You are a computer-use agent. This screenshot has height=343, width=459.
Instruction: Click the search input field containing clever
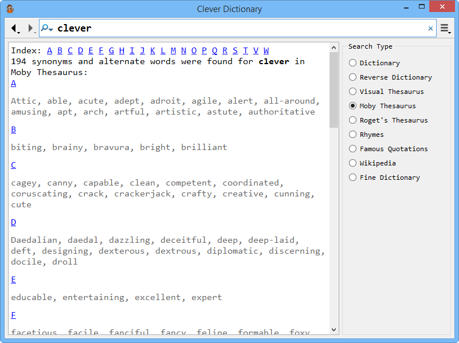[x=238, y=28]
